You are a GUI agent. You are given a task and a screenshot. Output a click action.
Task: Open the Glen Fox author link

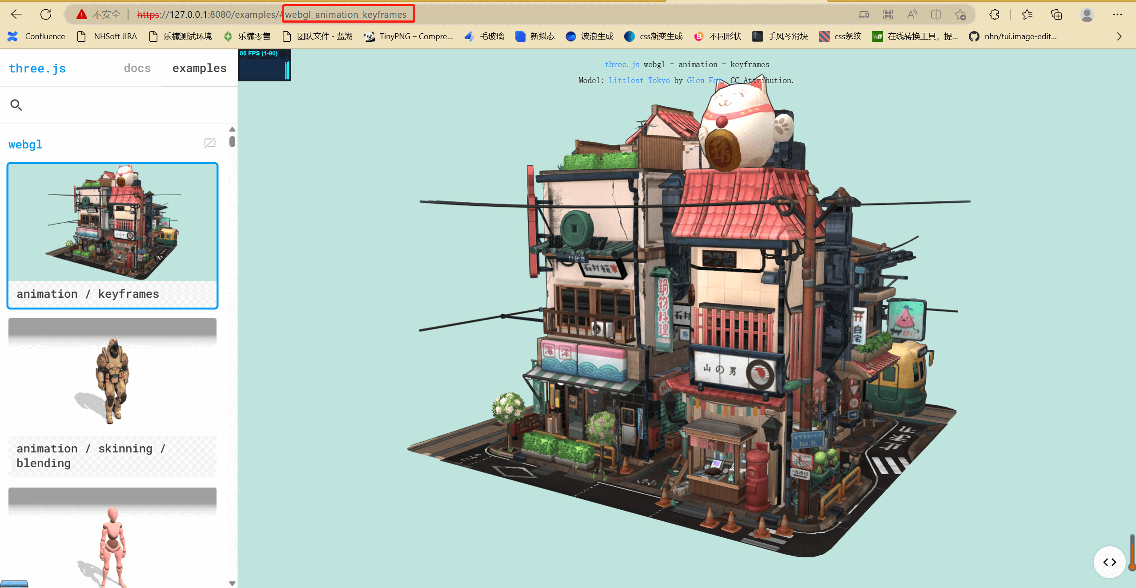click(x=703, y=80)
